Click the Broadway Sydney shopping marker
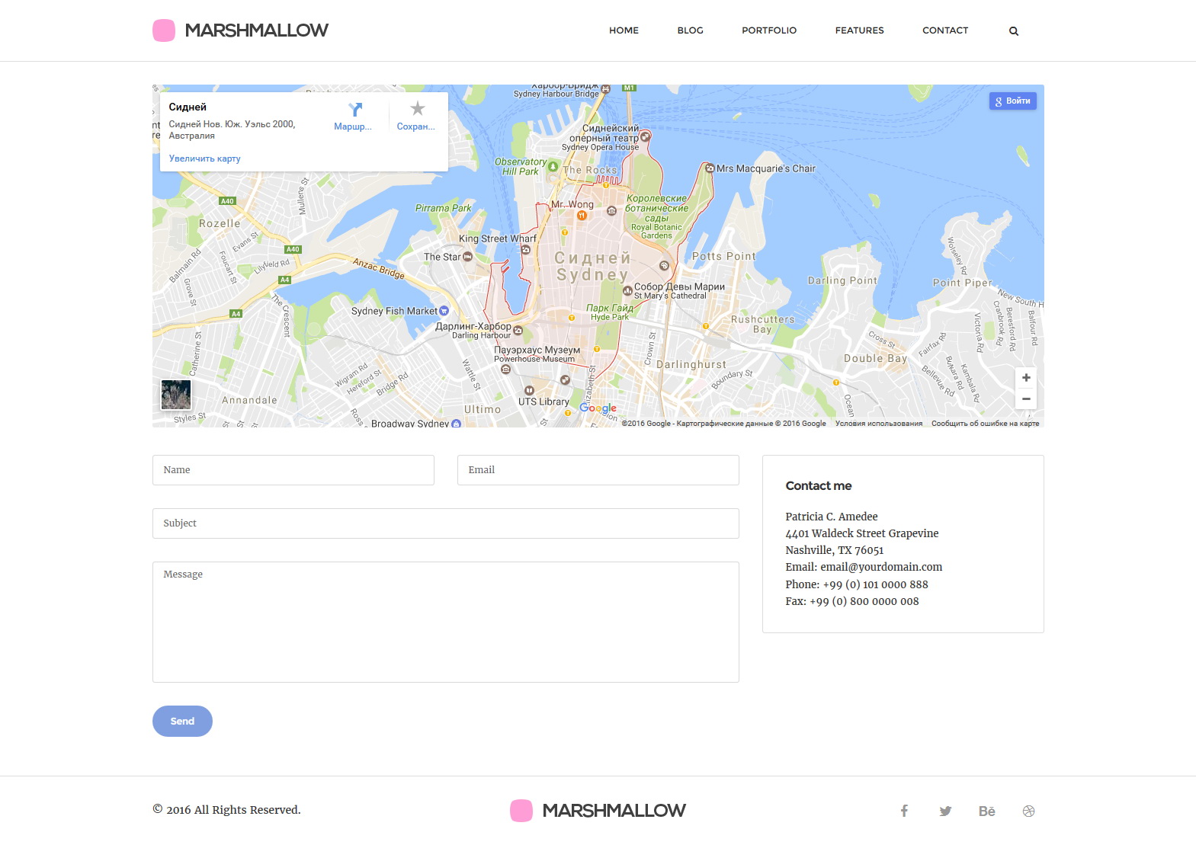 (456, 424)
